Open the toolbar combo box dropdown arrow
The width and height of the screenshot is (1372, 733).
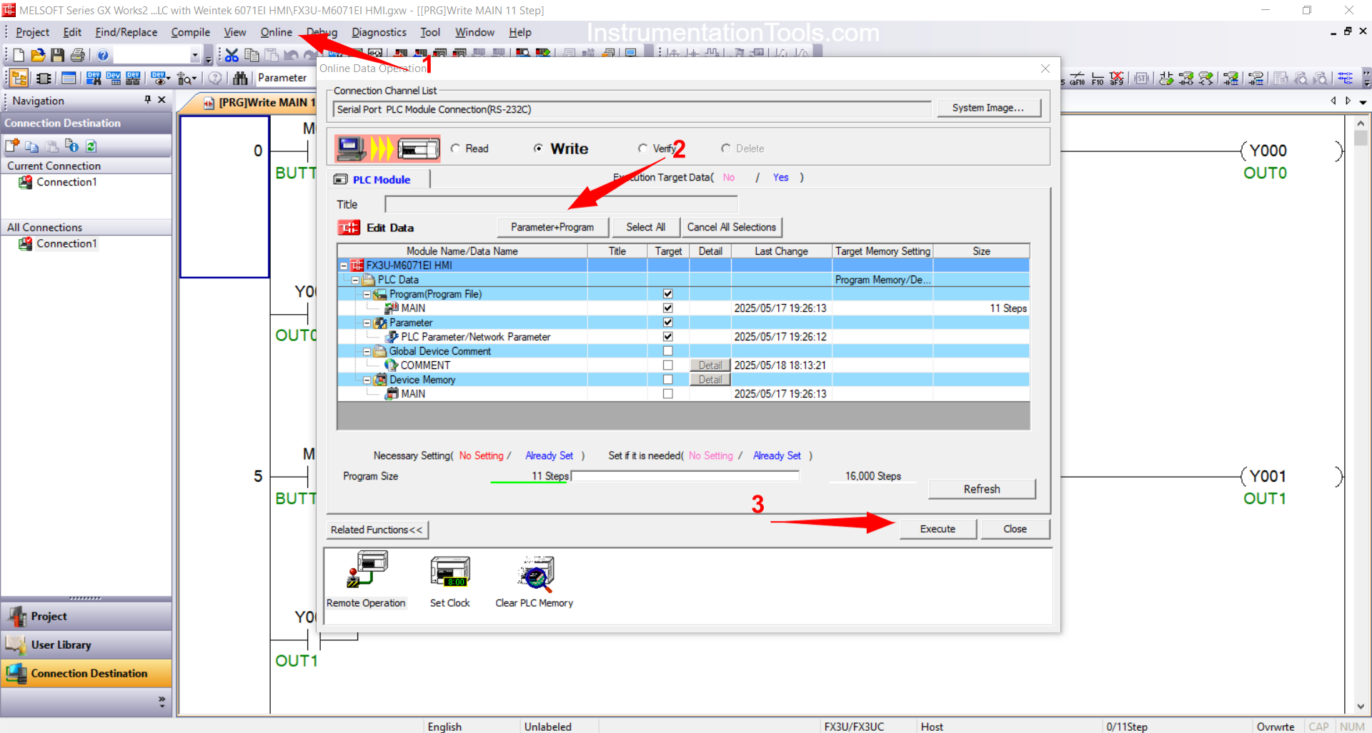[x=194, y=56]
